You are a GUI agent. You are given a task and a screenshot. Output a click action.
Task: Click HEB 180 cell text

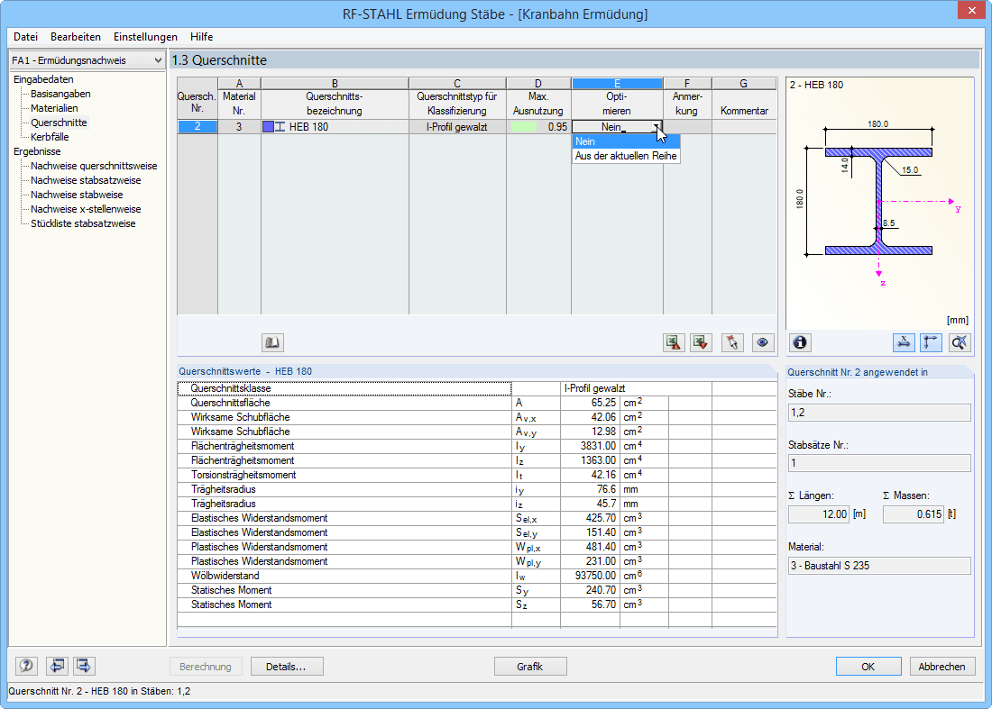click(x=308, y=127)
